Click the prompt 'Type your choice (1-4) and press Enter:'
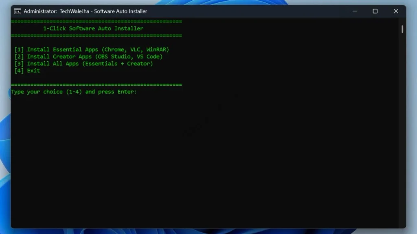 coord(74,92)
